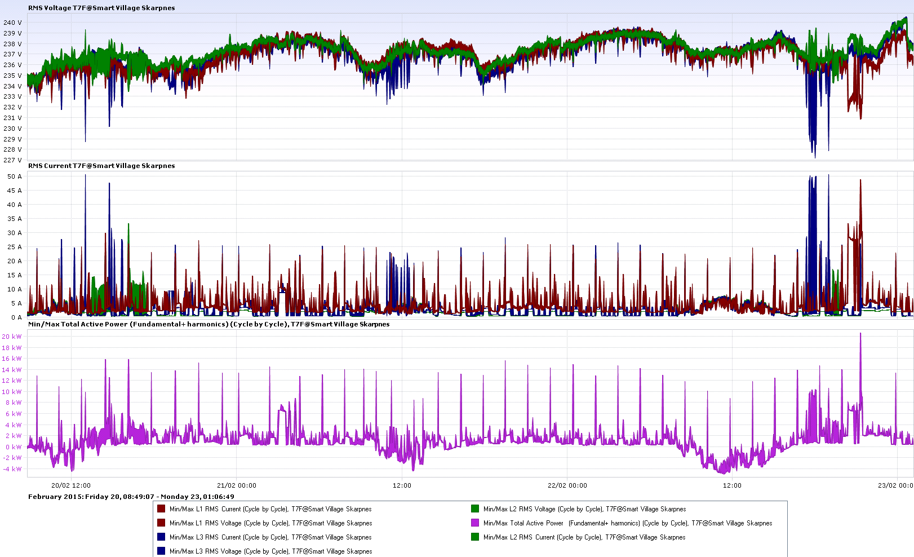
Task: Click the L3 RMS Voltage navy swatch
Action: [x=161, y=551]
